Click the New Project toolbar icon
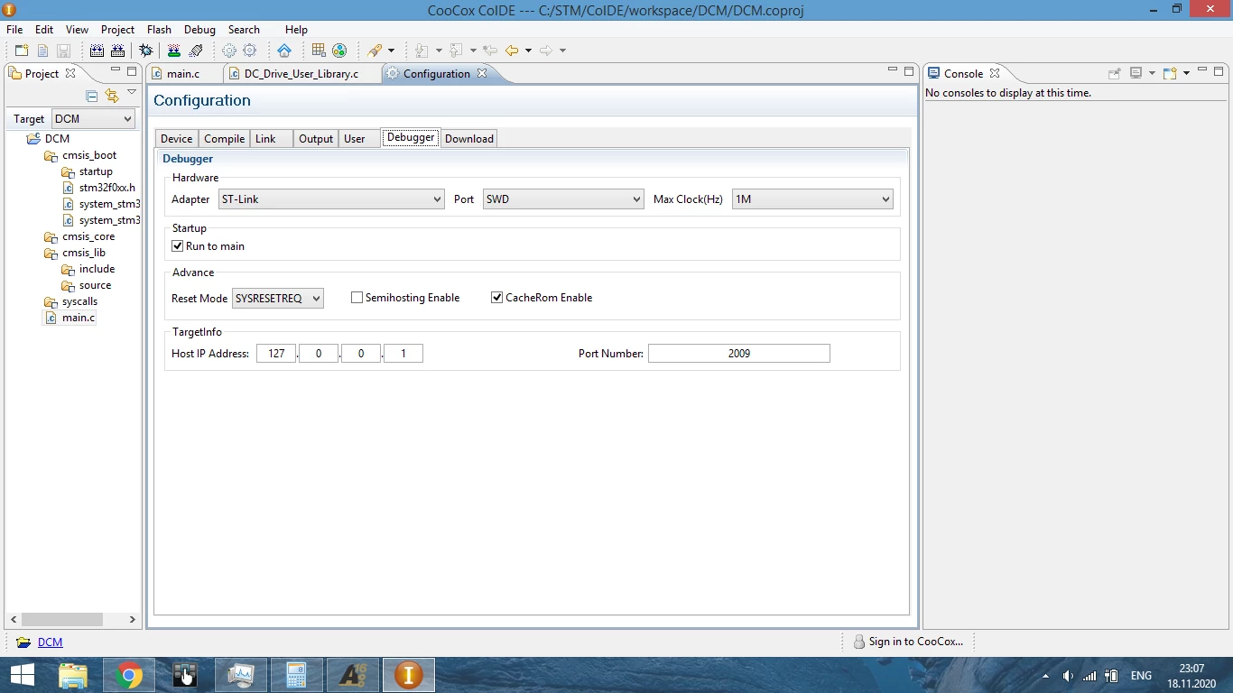 coord(23,51)
